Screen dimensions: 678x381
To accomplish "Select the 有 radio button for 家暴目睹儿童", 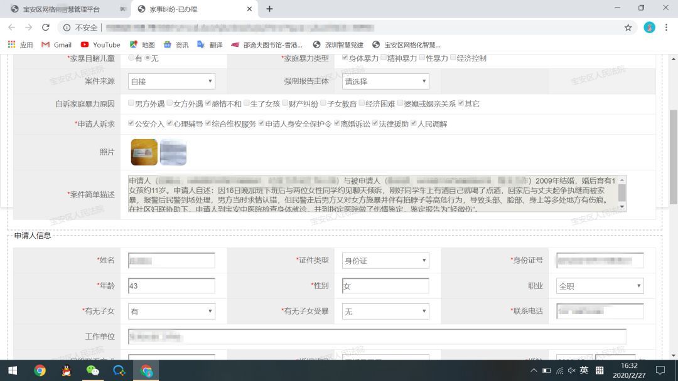I will pos(131,59).
